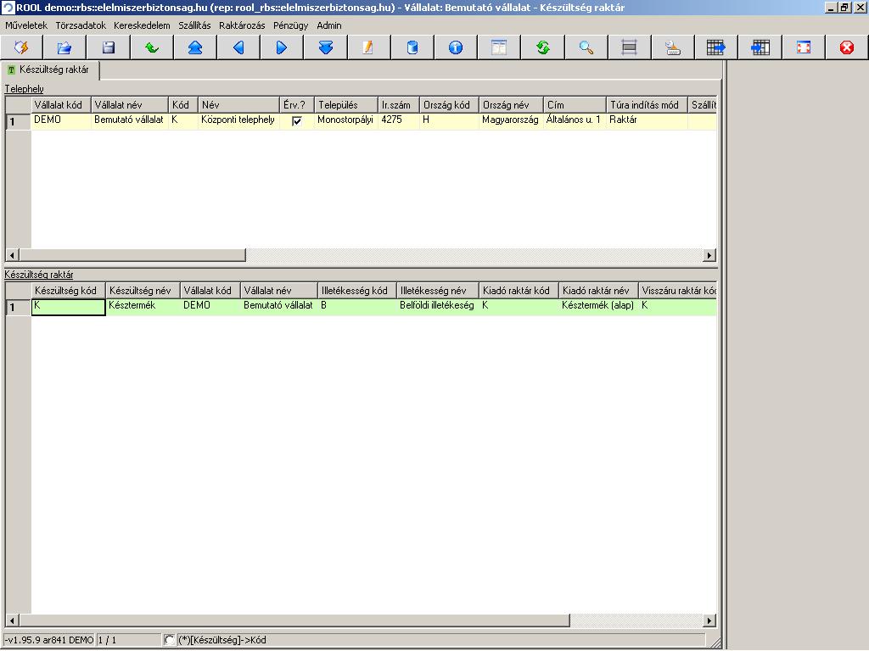The image size is (869, 651).
Task: Go to next record with right arrow
Action: [x=282, y=47]
